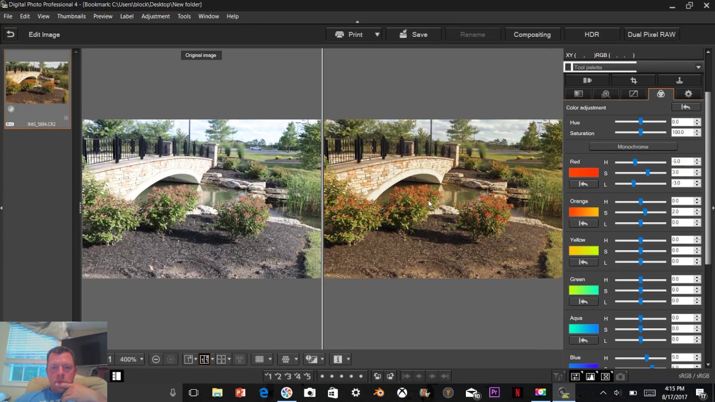Select the single image preview layout icon
The width and height of the screenshot is (715, 402).
click(189, 359)
